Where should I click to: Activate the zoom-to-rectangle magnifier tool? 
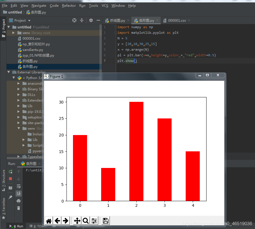(x=86, y=221)
